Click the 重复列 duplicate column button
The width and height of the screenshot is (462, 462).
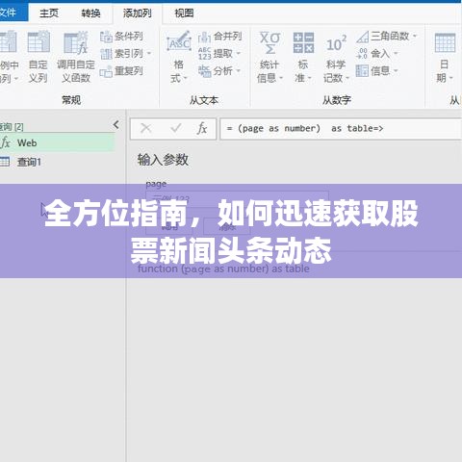point(121,71)
